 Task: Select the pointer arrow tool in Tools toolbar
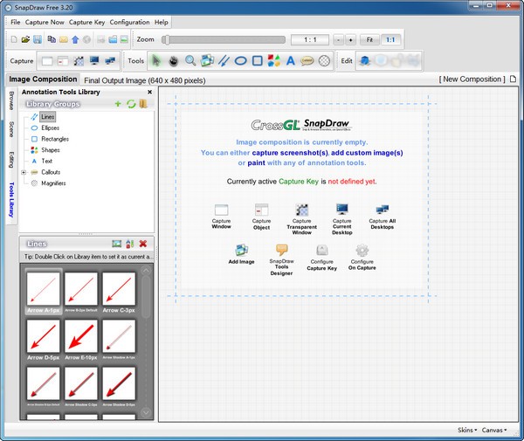(x=156, y=60)
